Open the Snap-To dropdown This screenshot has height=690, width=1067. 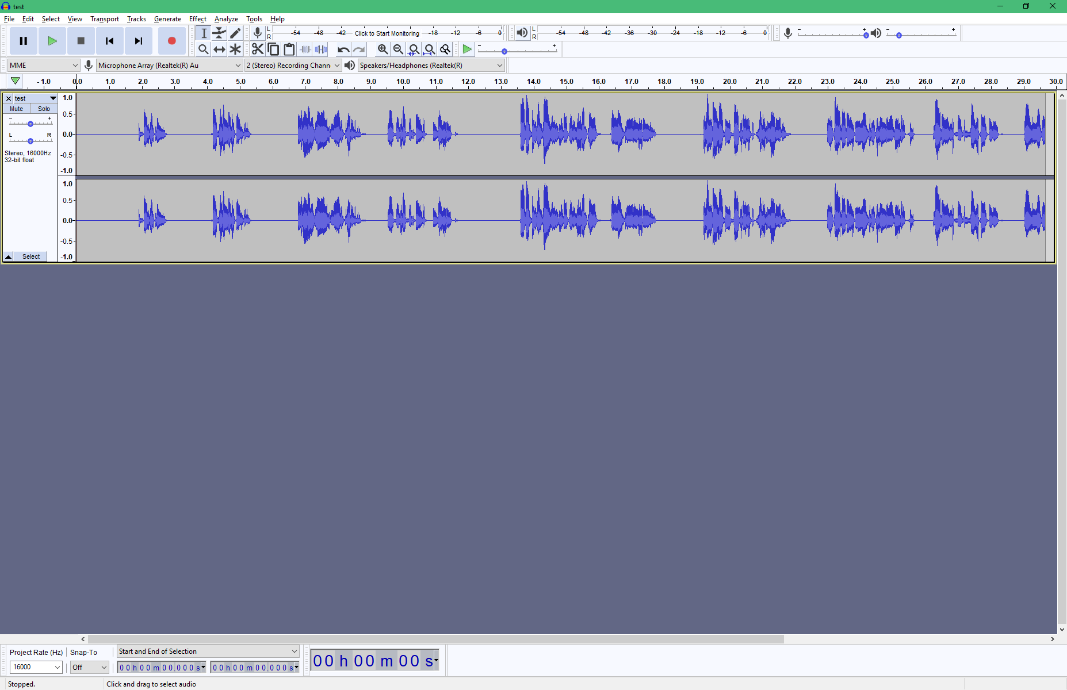pos(89,667)
